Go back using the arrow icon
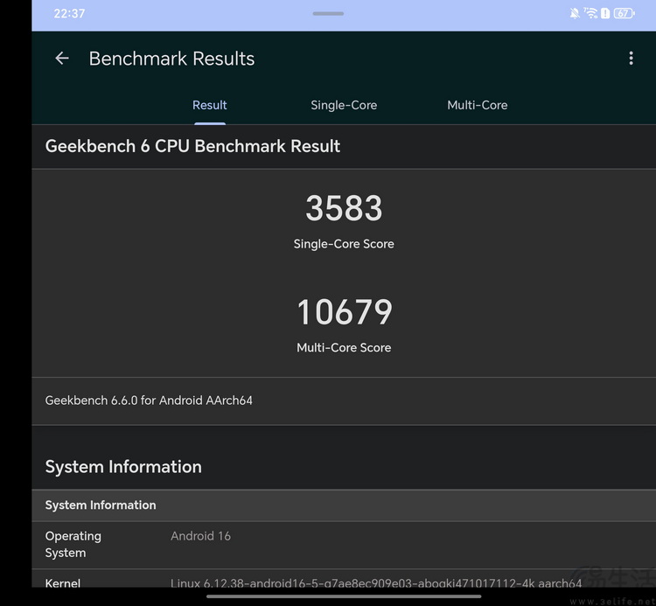 [x=62, y=59]
